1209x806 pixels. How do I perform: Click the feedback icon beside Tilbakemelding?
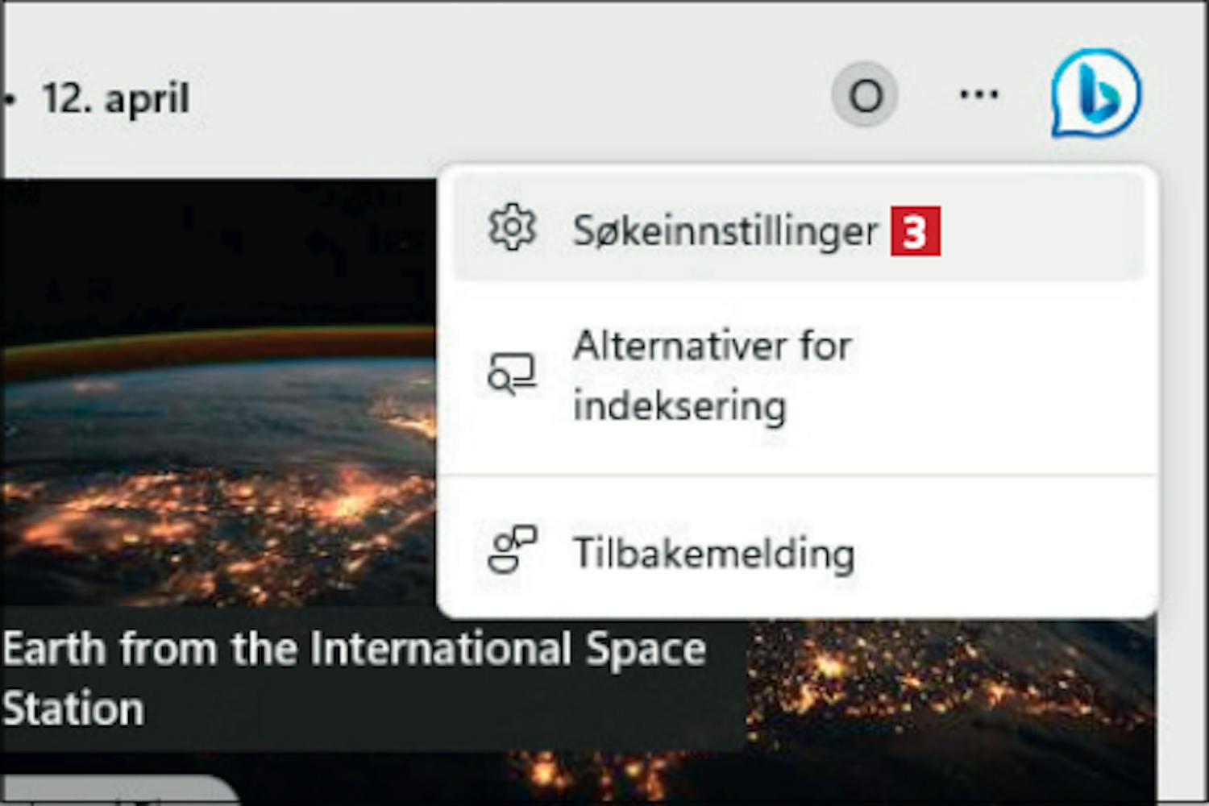512,550
